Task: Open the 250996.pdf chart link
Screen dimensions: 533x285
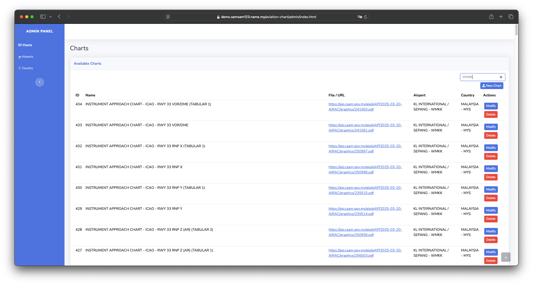Action: [365, 169]
